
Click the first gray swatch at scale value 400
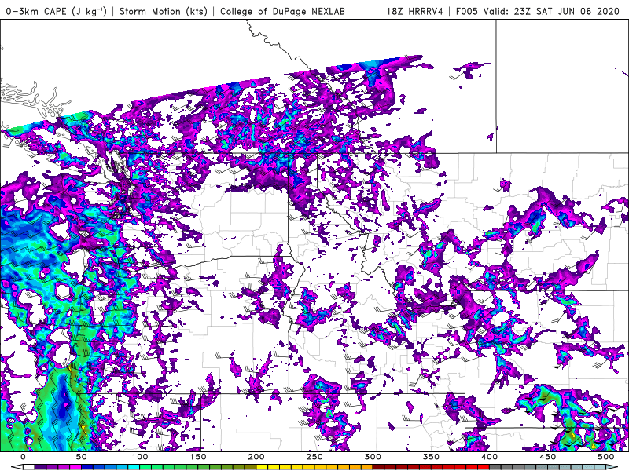[495, 466]
